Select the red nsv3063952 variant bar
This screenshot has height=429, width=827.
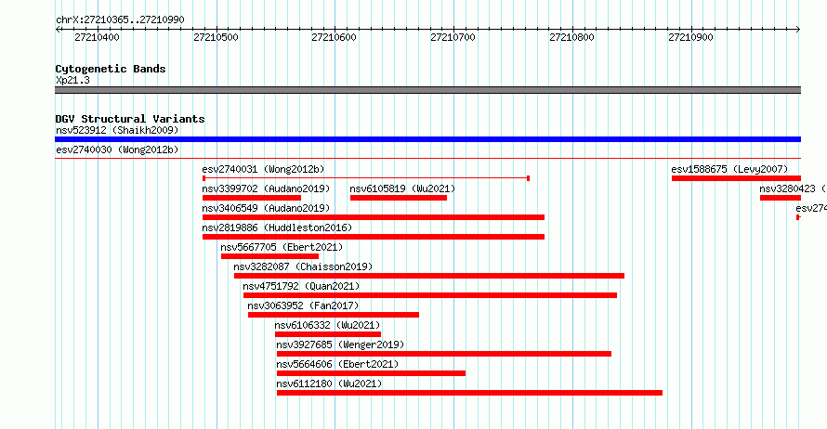click(x=334, y=315)
